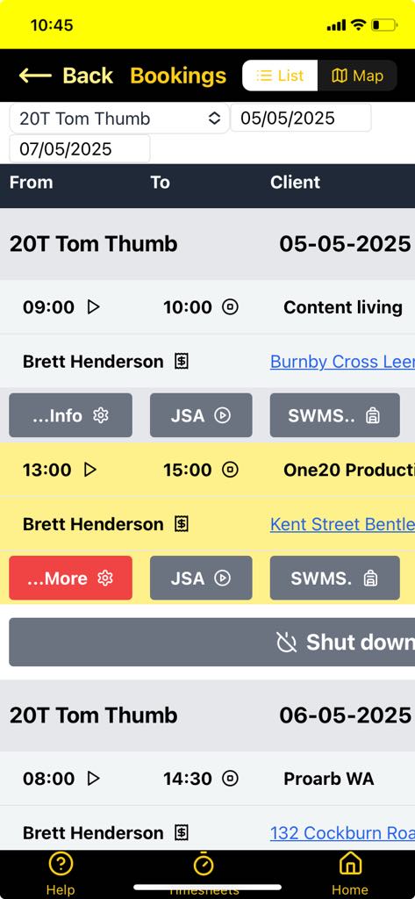Open SWMS.. for Content living booking

pyautogui.click(x=335, y=415)
